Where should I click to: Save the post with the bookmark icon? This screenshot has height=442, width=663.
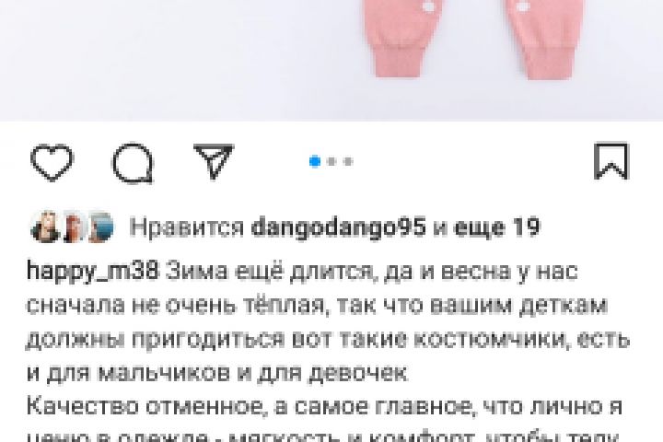611,161
